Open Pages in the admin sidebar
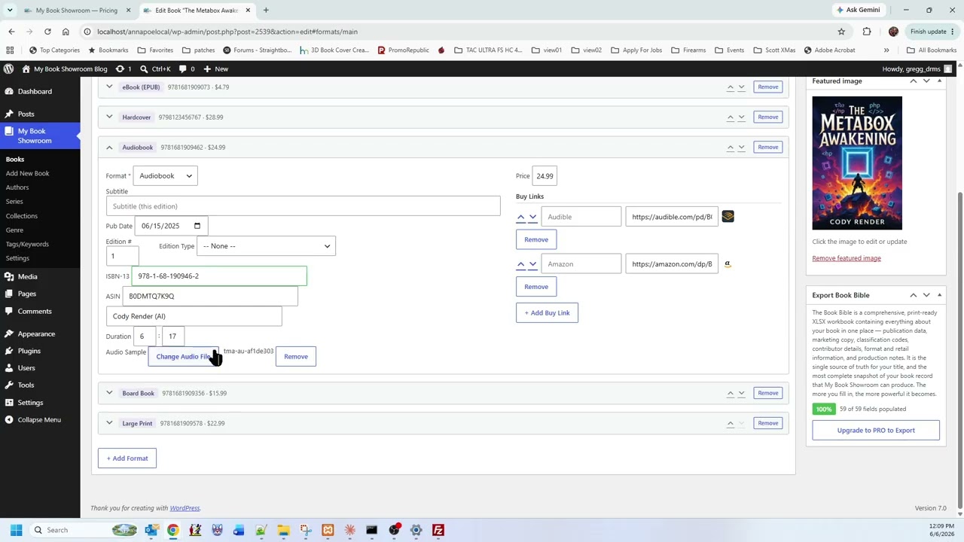The height and width of the screenshot is (542, 964). click(x=26, y=294)
